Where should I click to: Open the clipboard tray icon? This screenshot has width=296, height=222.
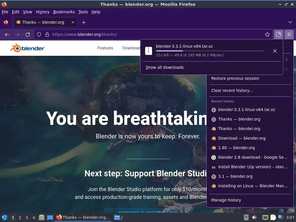pyautogui.click(x=273, y=217)
